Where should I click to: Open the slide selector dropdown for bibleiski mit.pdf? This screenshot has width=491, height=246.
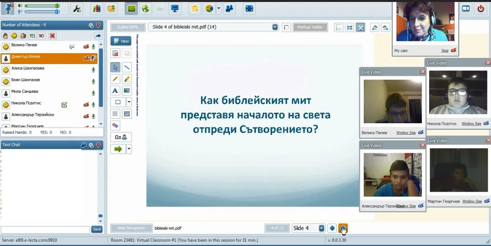click(275, 27)
